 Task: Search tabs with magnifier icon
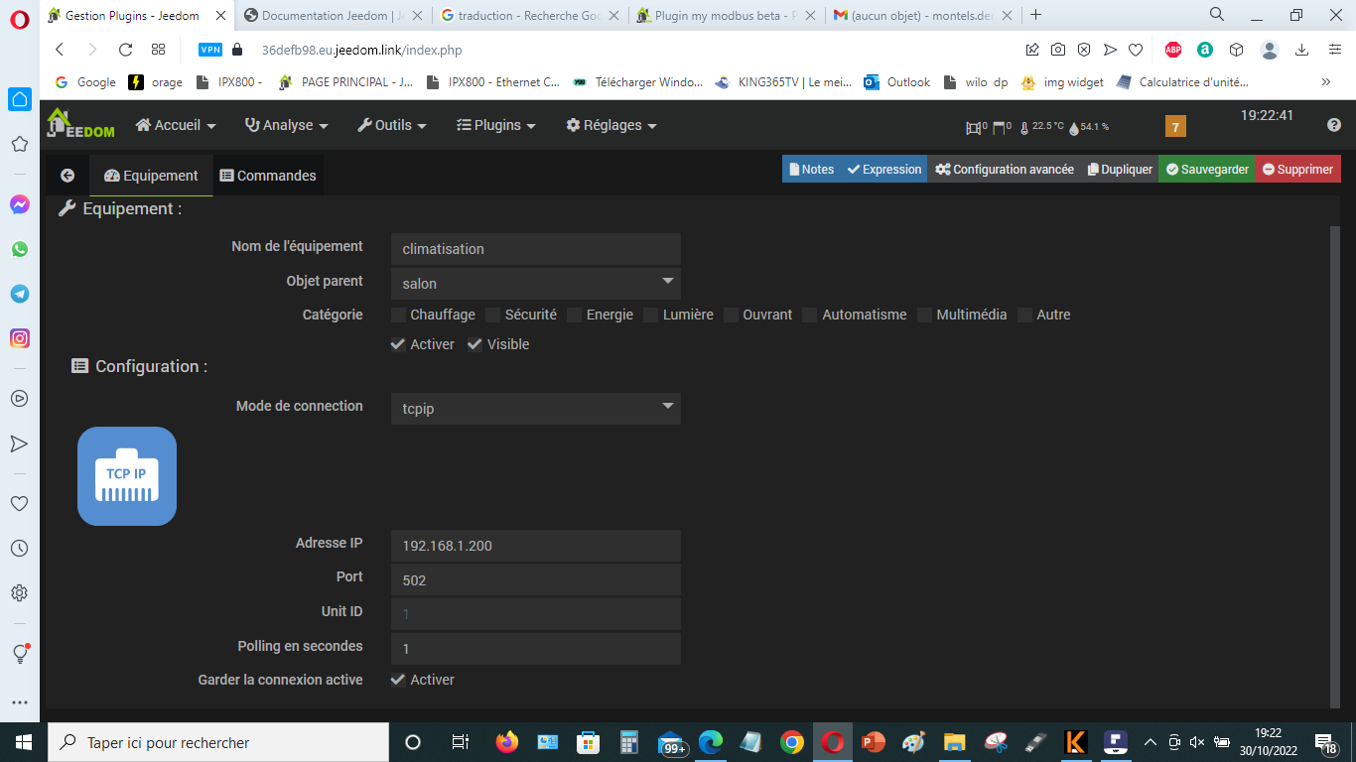coord(1217,14)
